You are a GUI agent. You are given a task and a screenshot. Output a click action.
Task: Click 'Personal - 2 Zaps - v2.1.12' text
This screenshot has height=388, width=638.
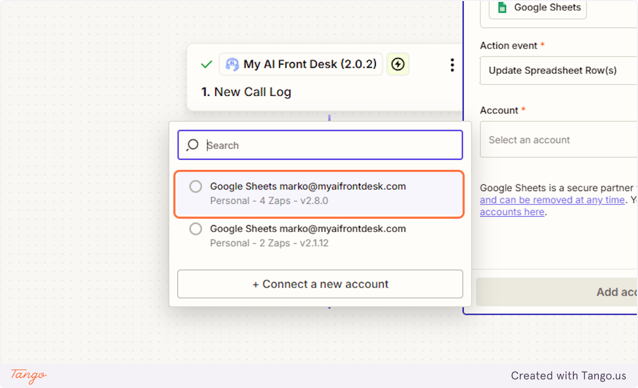tap(269, 243)
